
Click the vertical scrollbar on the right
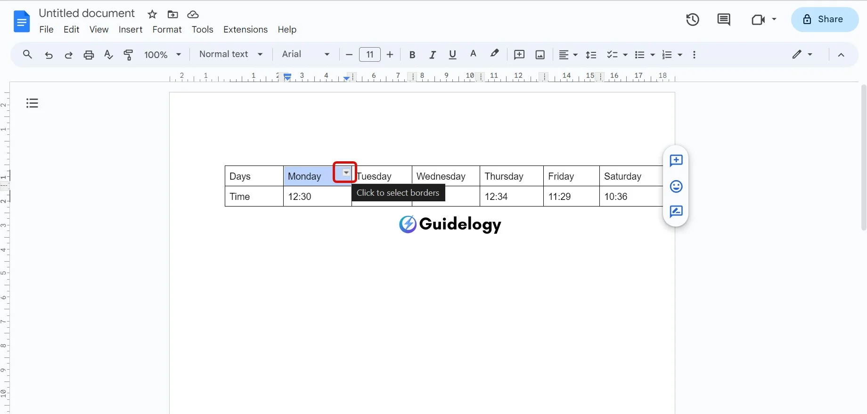coord(863,157)
